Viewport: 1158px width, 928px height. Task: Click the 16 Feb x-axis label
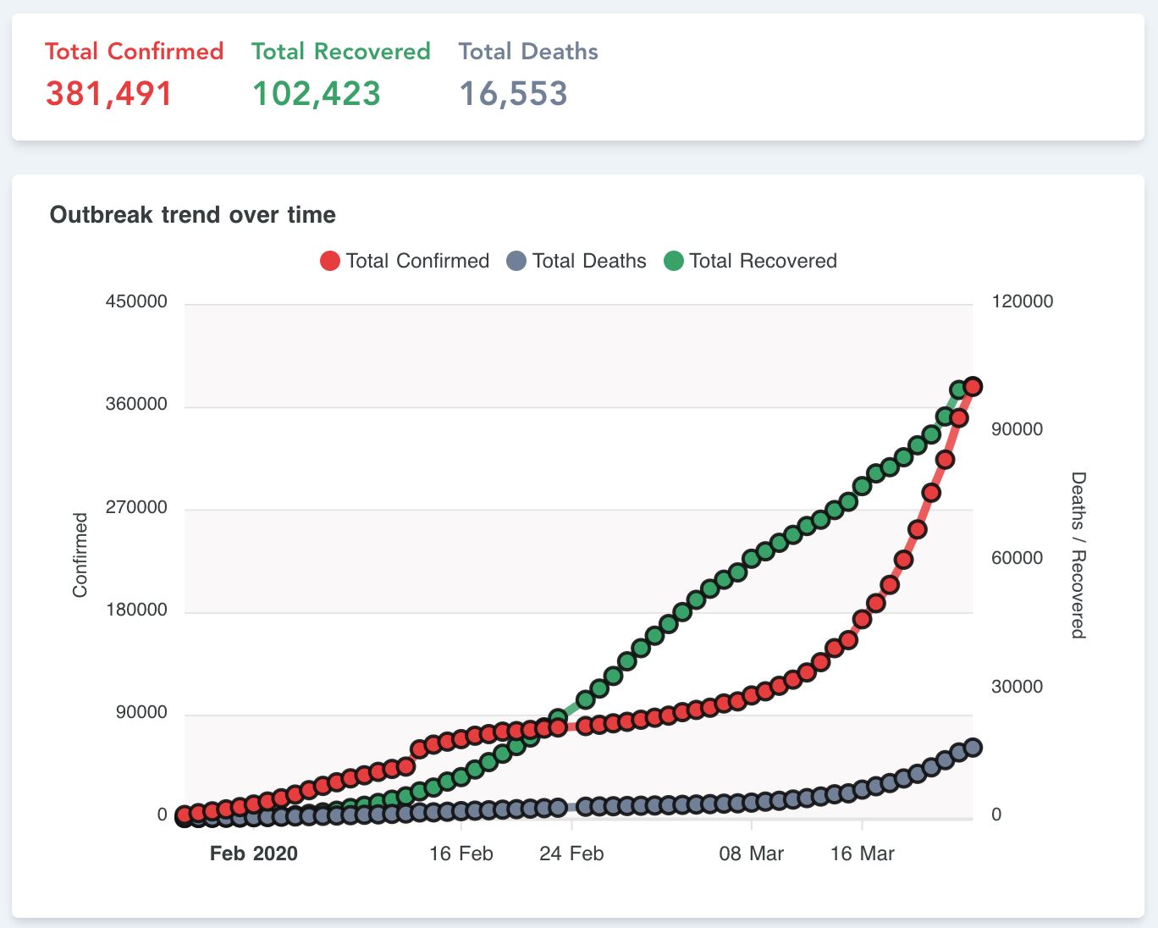coord(460,853)
